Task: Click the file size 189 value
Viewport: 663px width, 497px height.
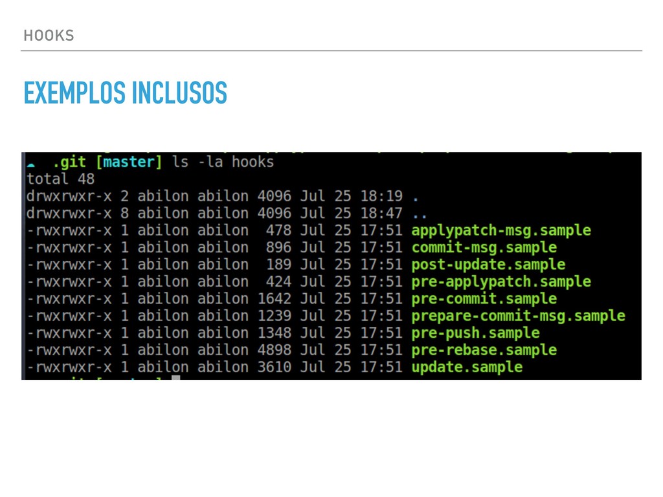Action: click(x=278, y=265)
